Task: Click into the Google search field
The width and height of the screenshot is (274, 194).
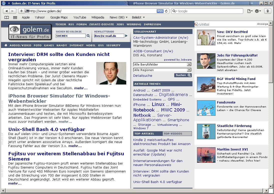Action: coord(209,11)
